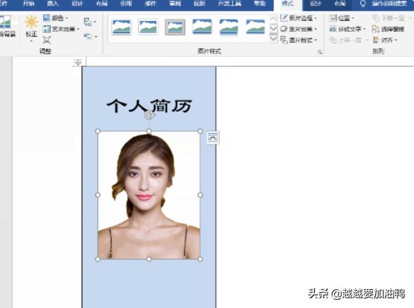Click the 删除背景 remove background icon
This screenshot has height=308, width=414.
coord(7,26)
